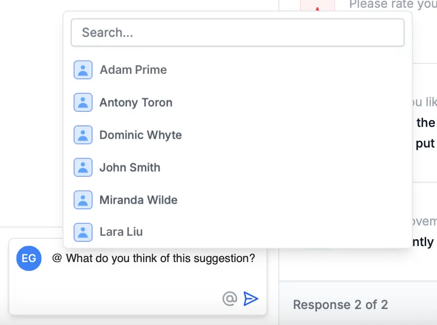Mention Miranda Wilde from the suggestions list
This screenshot has width=437, height=325.
pyautogui.click(x=138, y=200)
